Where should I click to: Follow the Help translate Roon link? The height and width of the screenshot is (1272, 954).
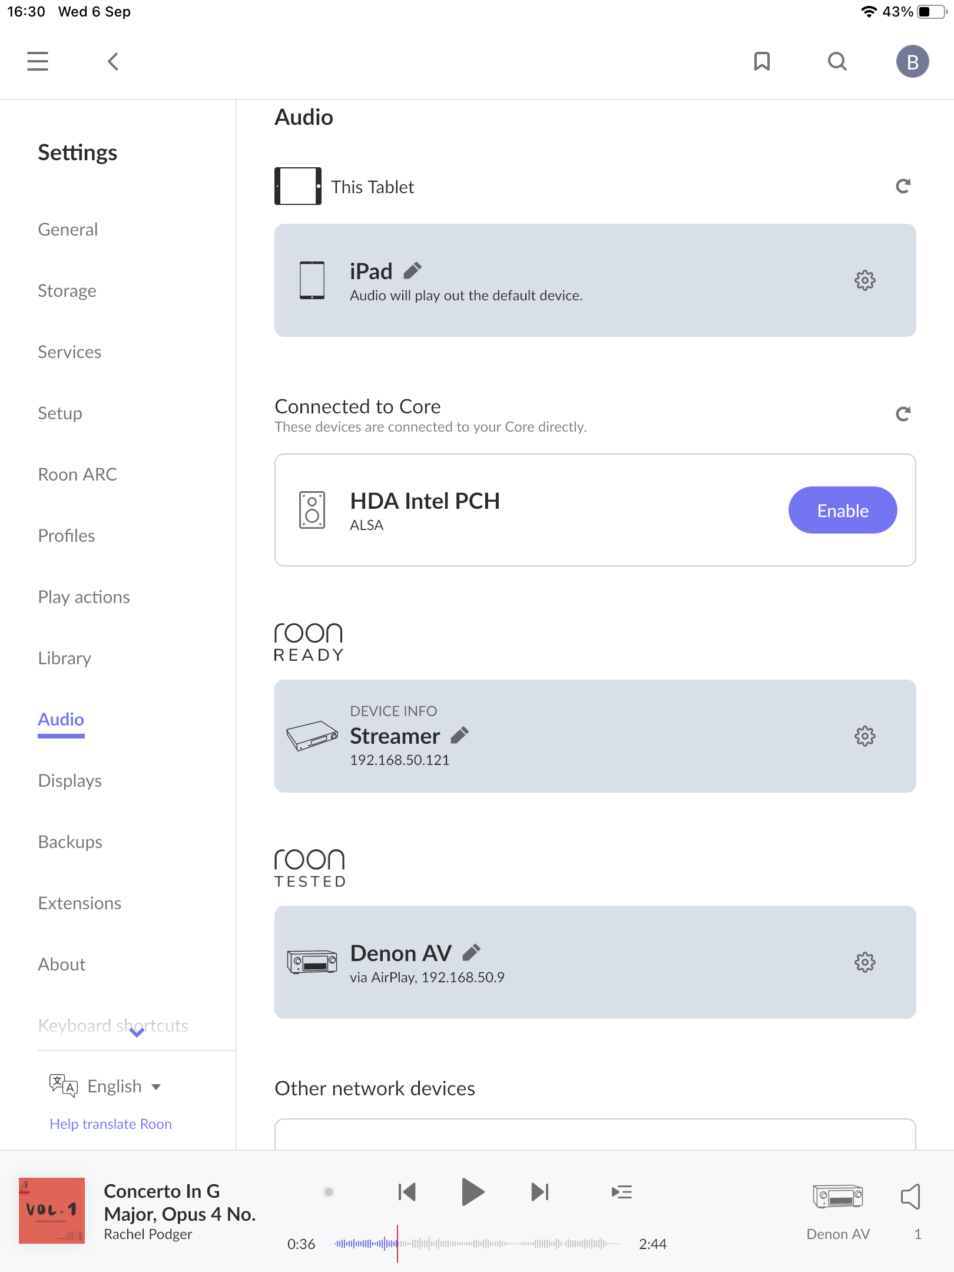111,1124
